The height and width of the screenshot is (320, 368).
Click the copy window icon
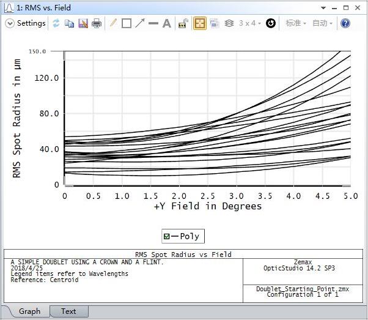pyautogui.click(x=70, y=23)
